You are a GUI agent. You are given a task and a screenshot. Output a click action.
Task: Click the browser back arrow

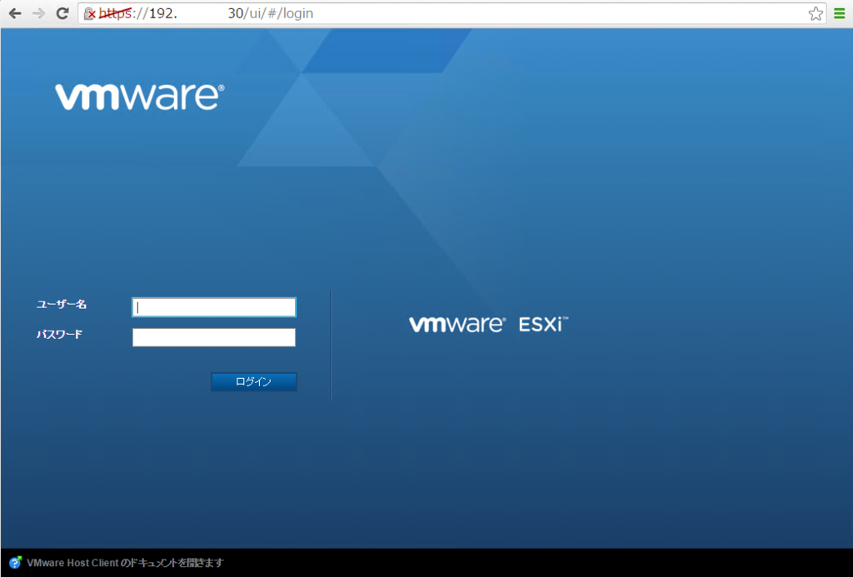point(15,13)
